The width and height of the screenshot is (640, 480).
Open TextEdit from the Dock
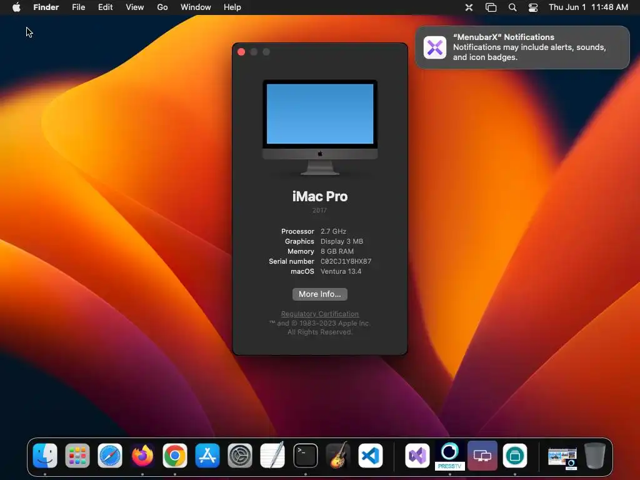point(272,455)
